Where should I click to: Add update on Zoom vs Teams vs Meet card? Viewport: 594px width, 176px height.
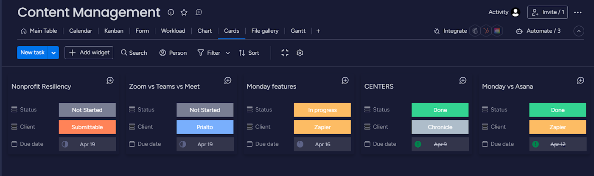pos(228,81)
